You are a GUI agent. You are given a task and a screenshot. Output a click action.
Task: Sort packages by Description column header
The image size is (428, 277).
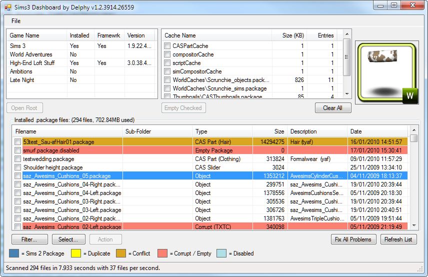pos(317,131)
